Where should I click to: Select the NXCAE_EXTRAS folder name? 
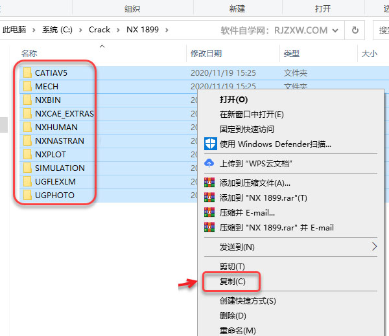pos(64,114)
